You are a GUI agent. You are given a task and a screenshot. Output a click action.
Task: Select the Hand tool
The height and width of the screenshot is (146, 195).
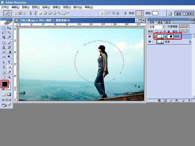tap(4, 77)
